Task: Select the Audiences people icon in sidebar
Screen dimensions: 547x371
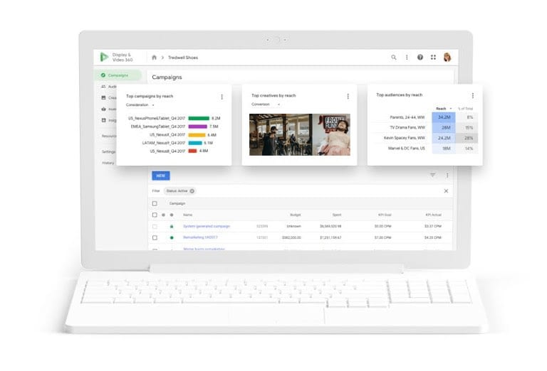Action: [x=103, y=86]
